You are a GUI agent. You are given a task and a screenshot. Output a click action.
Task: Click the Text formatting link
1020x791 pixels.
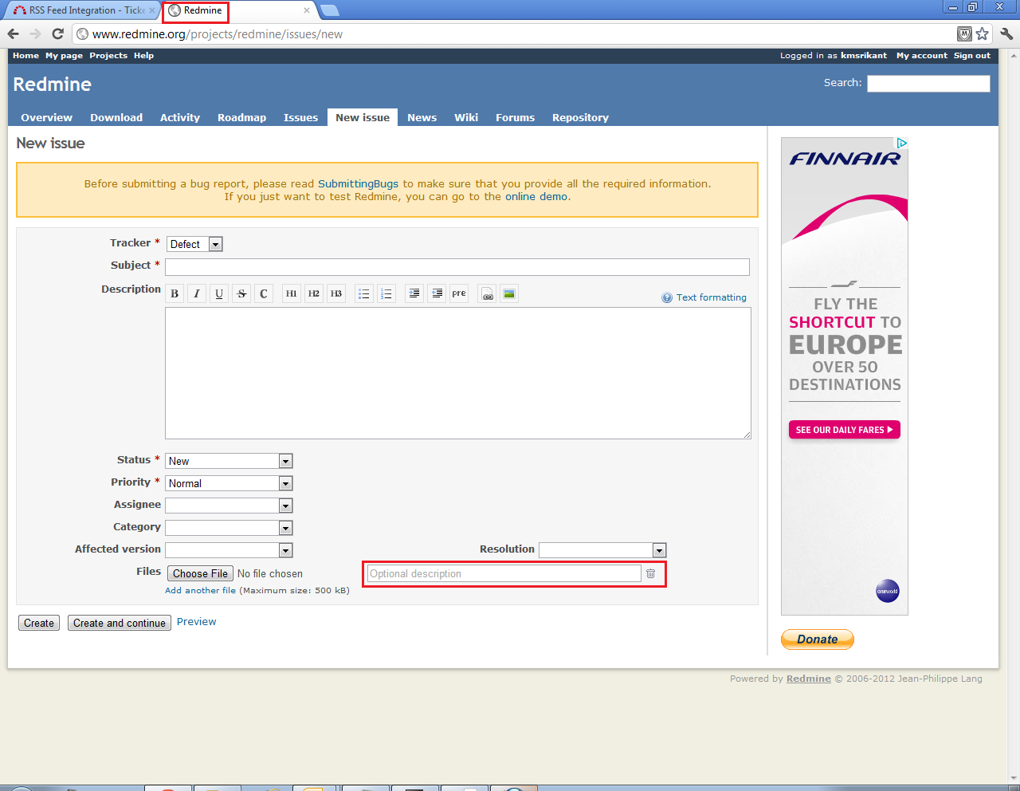pos(712,297)
